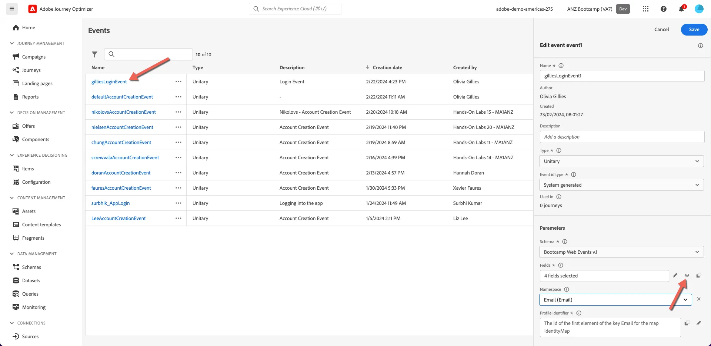This screenshot has height=346, width=711.
Task: Edit the Profile identifier with pencil icon
Action: (699, 323)
